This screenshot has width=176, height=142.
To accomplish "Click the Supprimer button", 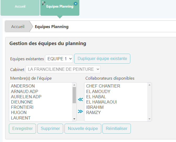I will (50, 129).
